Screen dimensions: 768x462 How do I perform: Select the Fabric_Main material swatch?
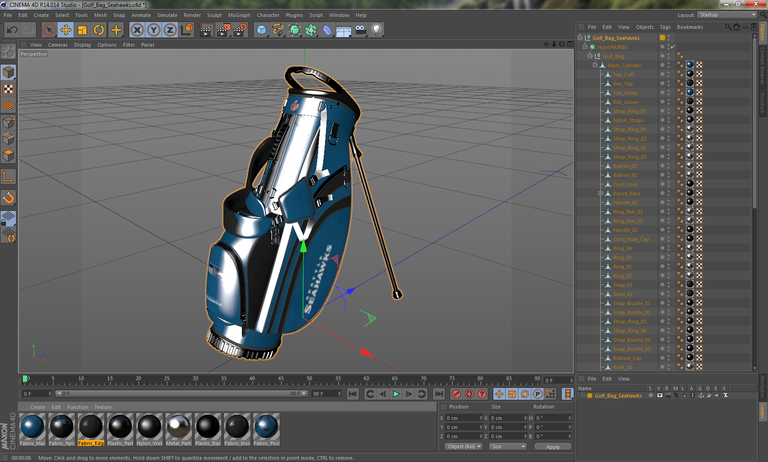tap(32, 430)
